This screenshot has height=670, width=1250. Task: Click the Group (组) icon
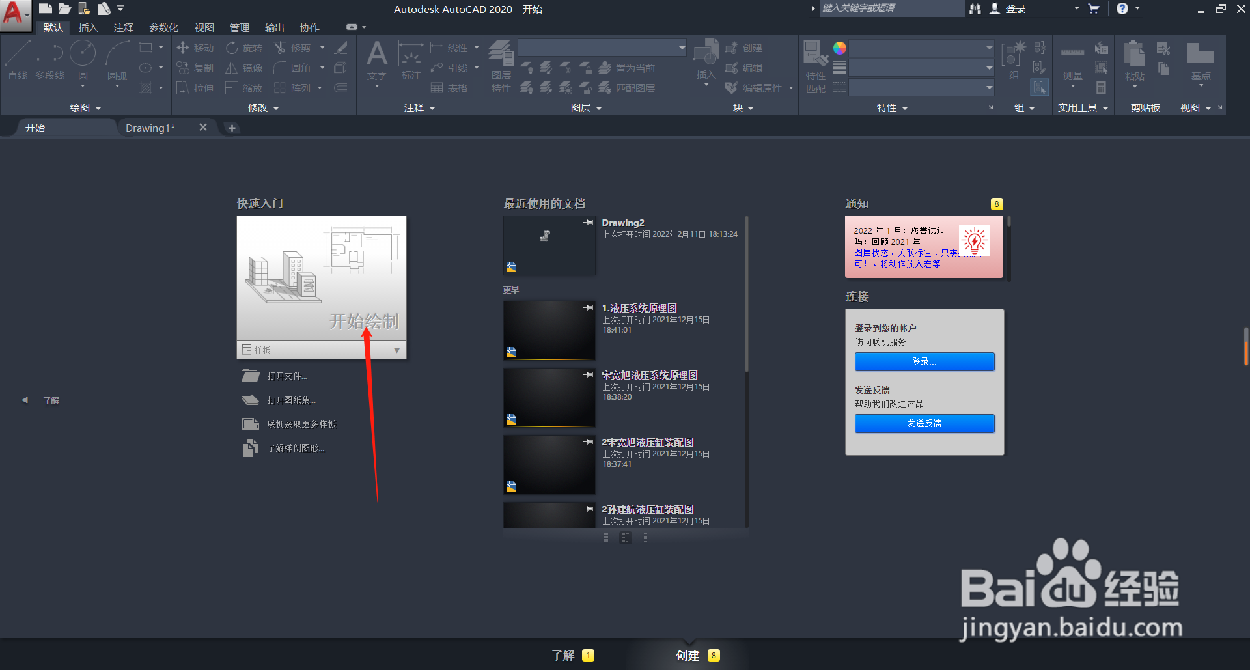pyautogui.click(x=1014, y=60)
